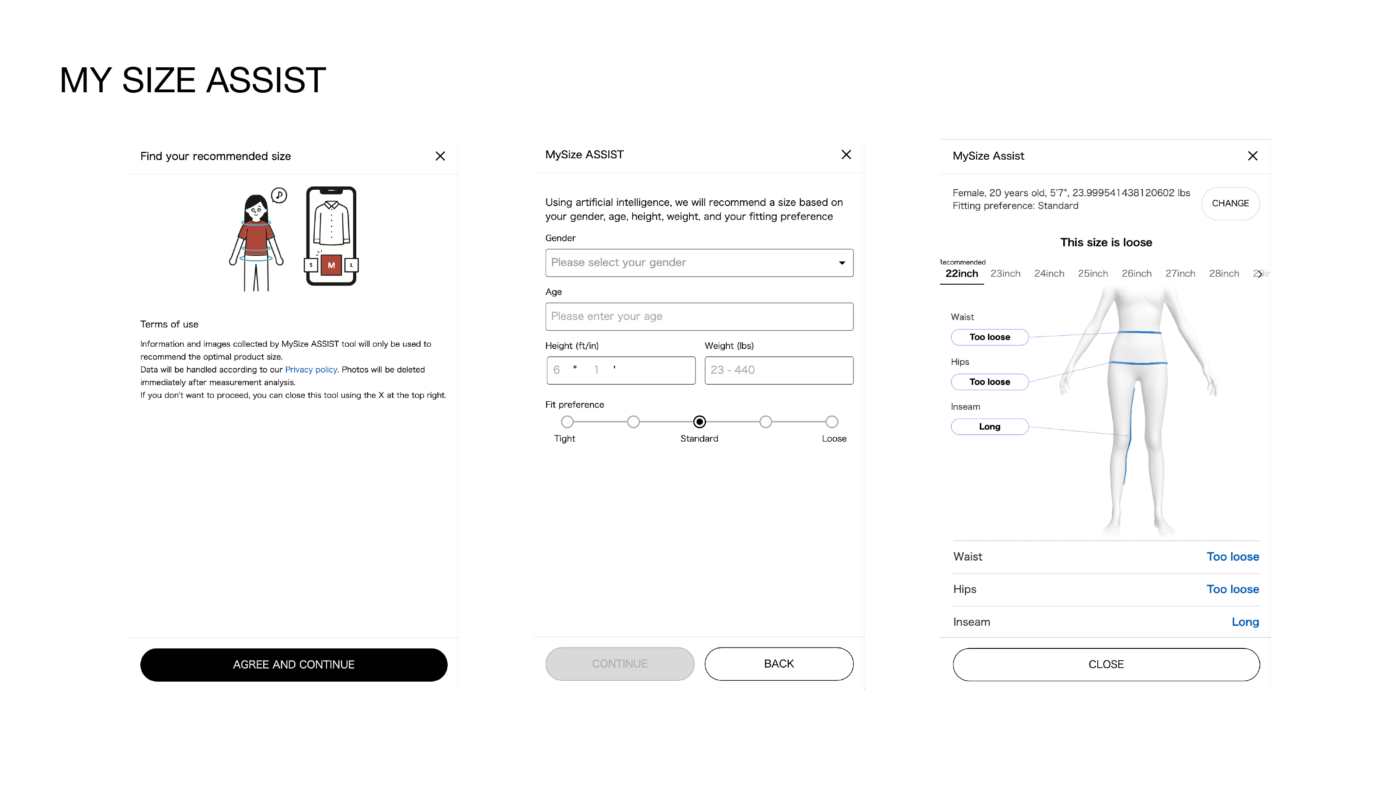Select the Loose fit preference radio
1399x787 pixels.
click(x=832, y=421)
